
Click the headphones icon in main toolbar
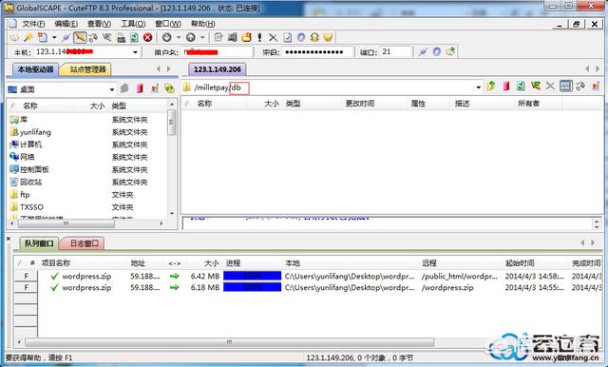click(314, 38)
